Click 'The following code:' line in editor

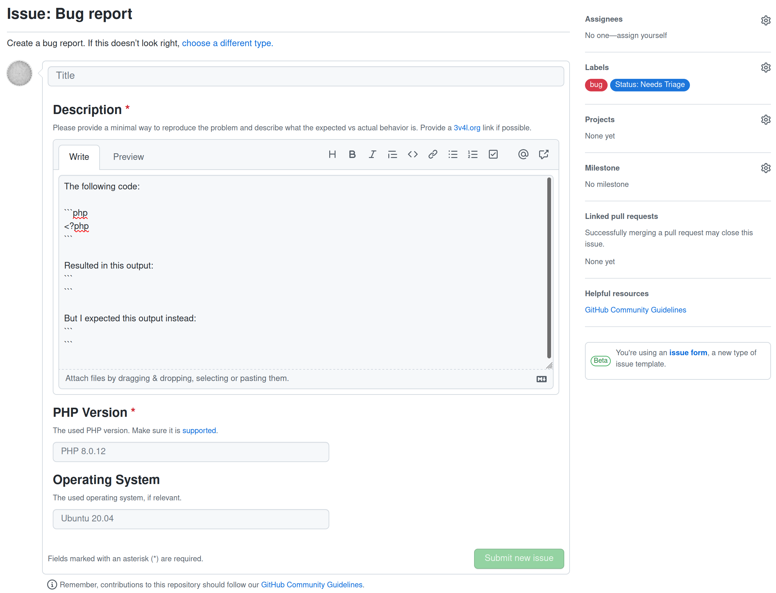pyautogui.click(x=102, y=186)
